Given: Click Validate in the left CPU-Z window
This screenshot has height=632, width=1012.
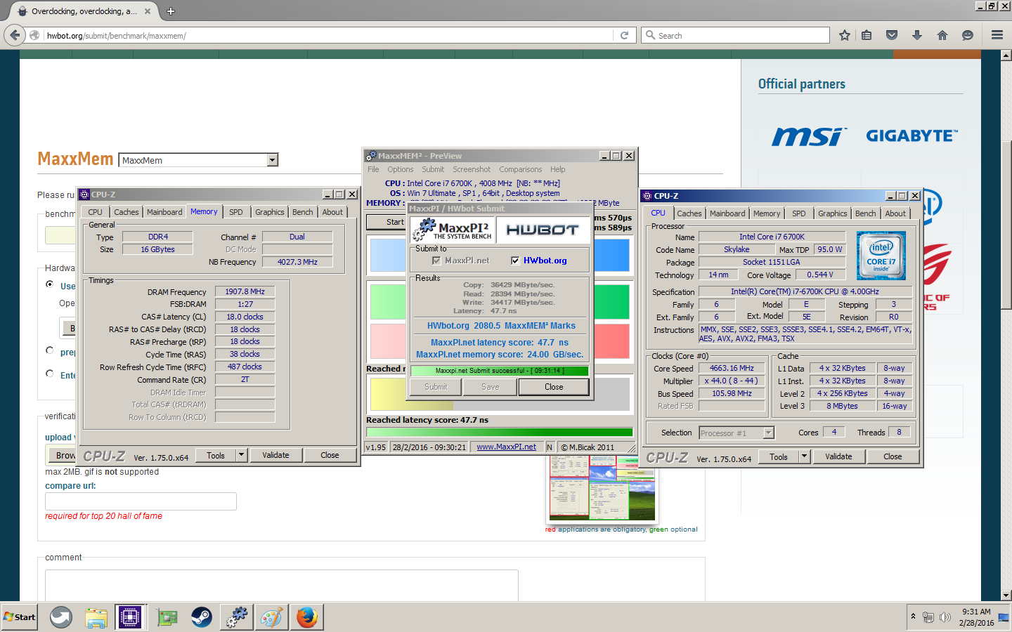Looking at the screenshot, I should click(x=275, y=455).
